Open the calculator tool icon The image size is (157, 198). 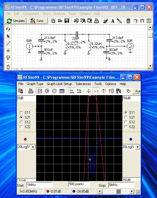[128, 21]
